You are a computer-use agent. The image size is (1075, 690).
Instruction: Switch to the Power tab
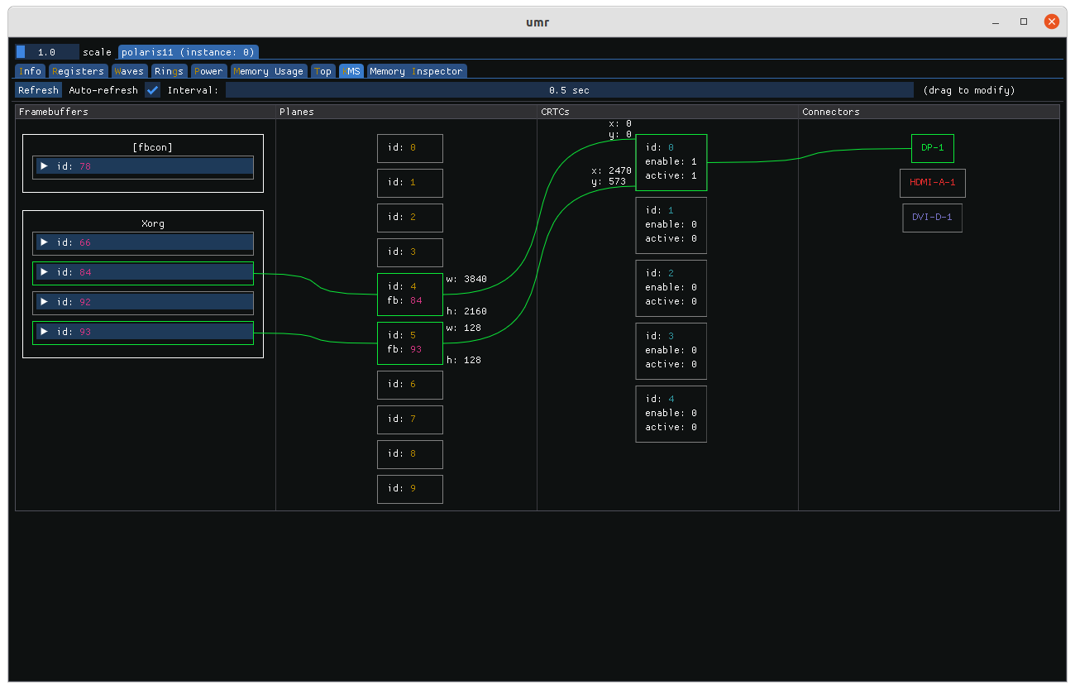point(208,71)
